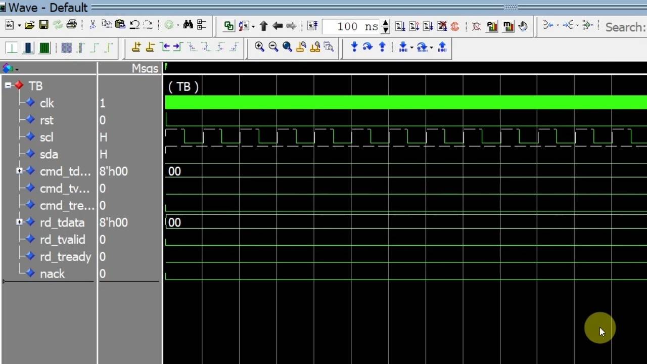Select the blue column wave format icon
647x364 pixels.
click(28, 48)
